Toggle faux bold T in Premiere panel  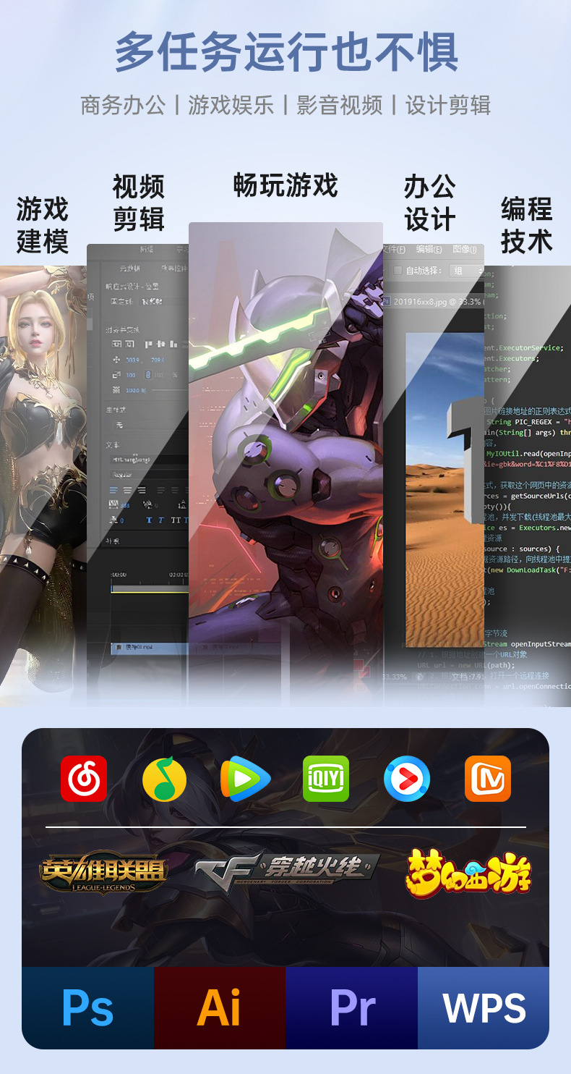point(149,520)
